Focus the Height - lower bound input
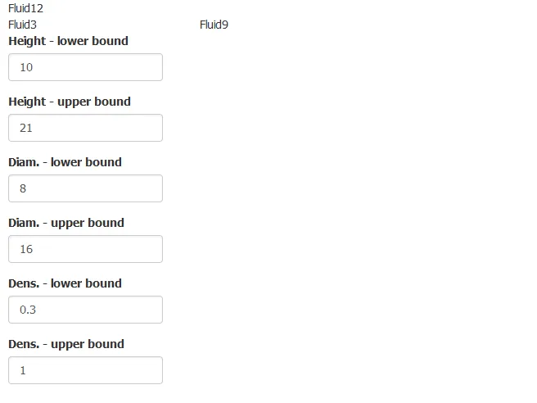Viewport: 537px width, 403px height. (85, 67)
